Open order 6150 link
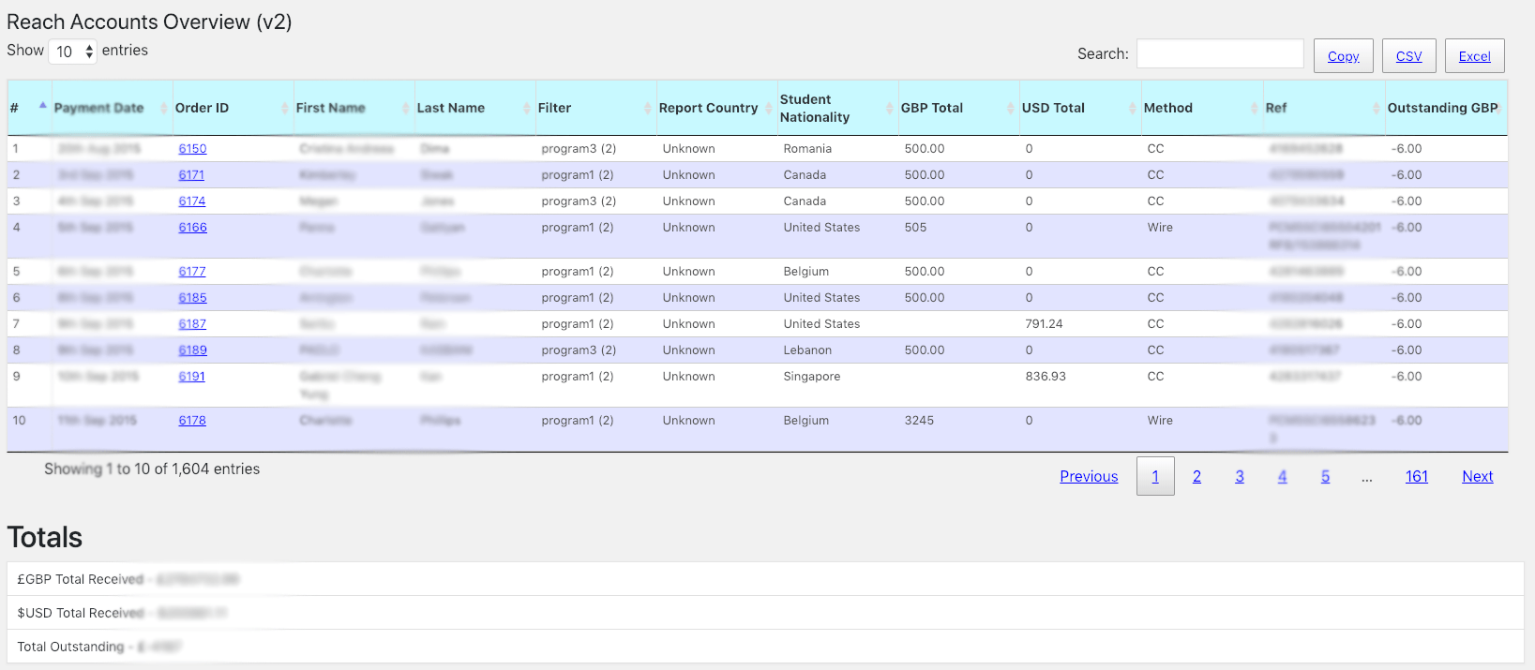Screen dimensions: 1535x670 (192, 148)
